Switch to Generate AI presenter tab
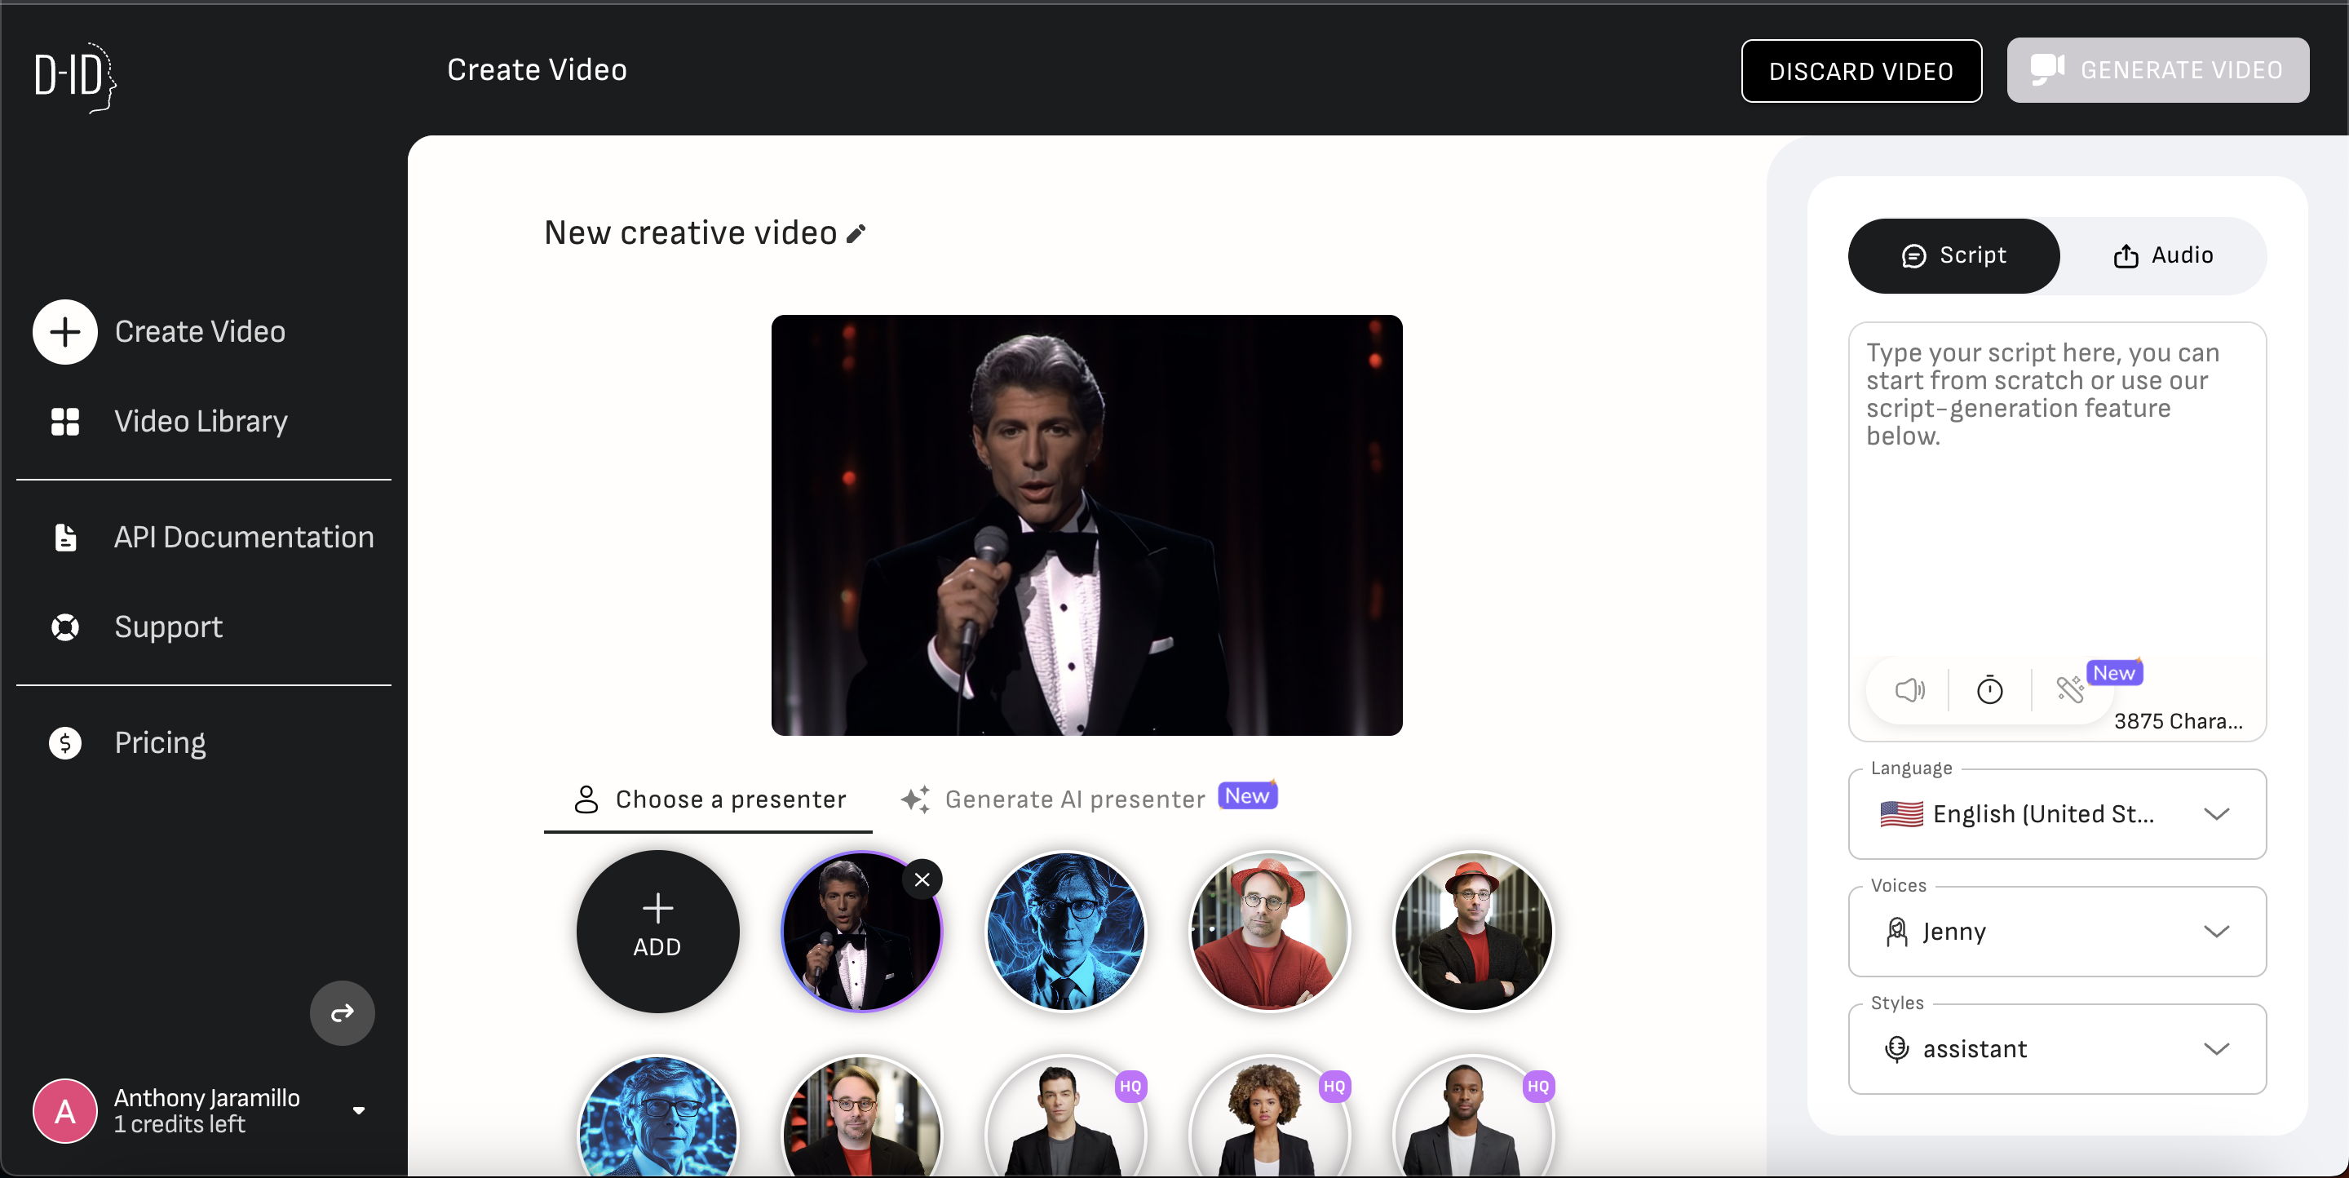Screen dimensions: 2349x1178 click(x=1074, y=799)
